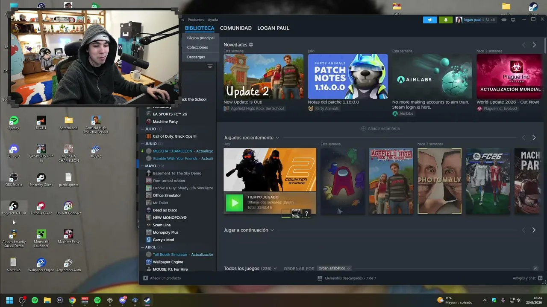547x307 pixels.
Task: Open Windows Start menu
Action: pos(9,300)
